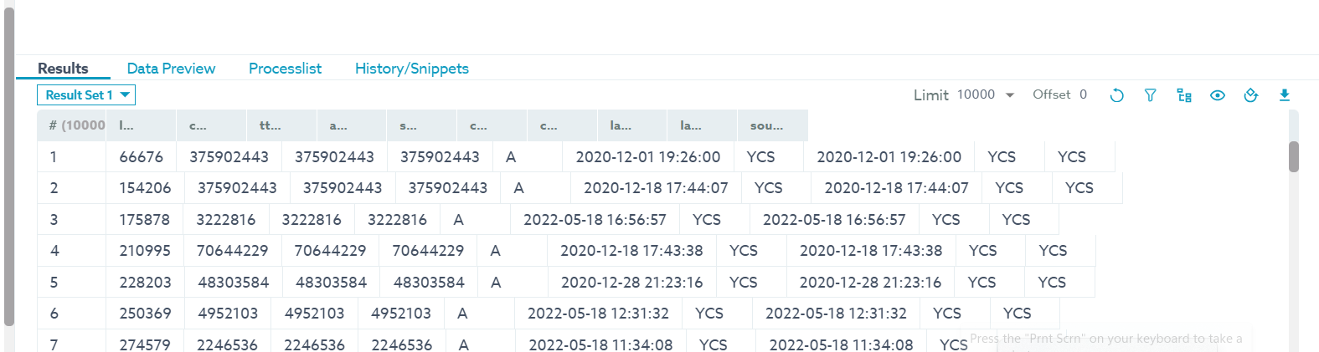
Task: Download results with the download icon
Action: pyautogui.click(x=1284, y=95)
